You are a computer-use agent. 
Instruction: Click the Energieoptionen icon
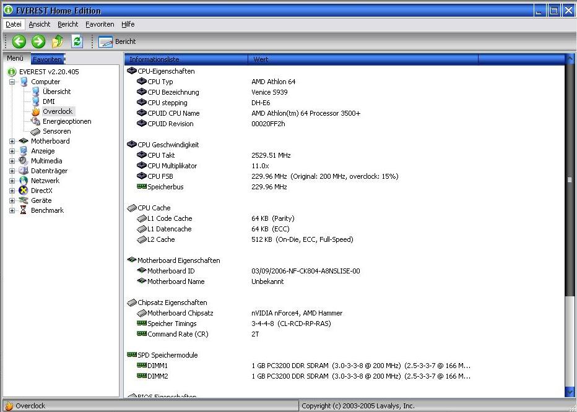(36, 121)
